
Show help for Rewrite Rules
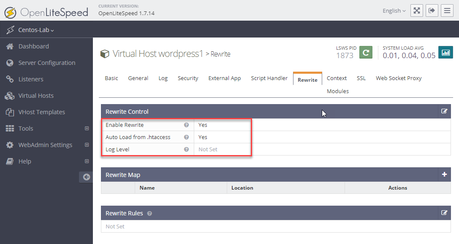[149, 213]
